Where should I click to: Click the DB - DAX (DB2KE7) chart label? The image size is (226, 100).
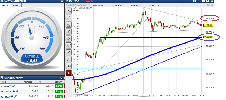(x=83, y=8)
